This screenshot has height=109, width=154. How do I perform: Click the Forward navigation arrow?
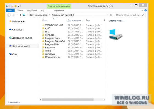click(13, 15)
